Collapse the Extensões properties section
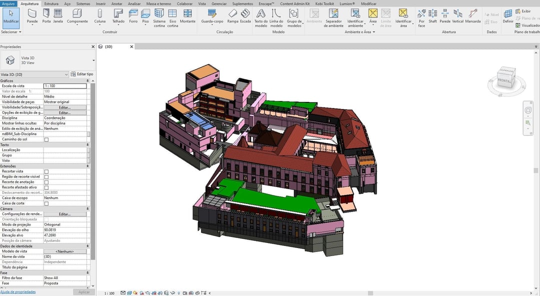 87,166
